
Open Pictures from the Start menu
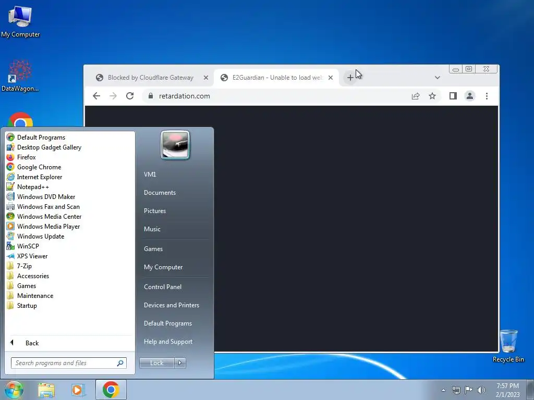[155, 211]
